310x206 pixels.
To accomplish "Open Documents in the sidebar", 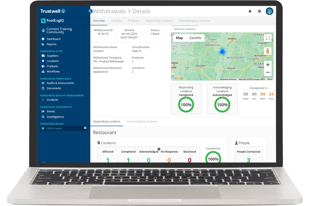I will click(x=54, y=88).
